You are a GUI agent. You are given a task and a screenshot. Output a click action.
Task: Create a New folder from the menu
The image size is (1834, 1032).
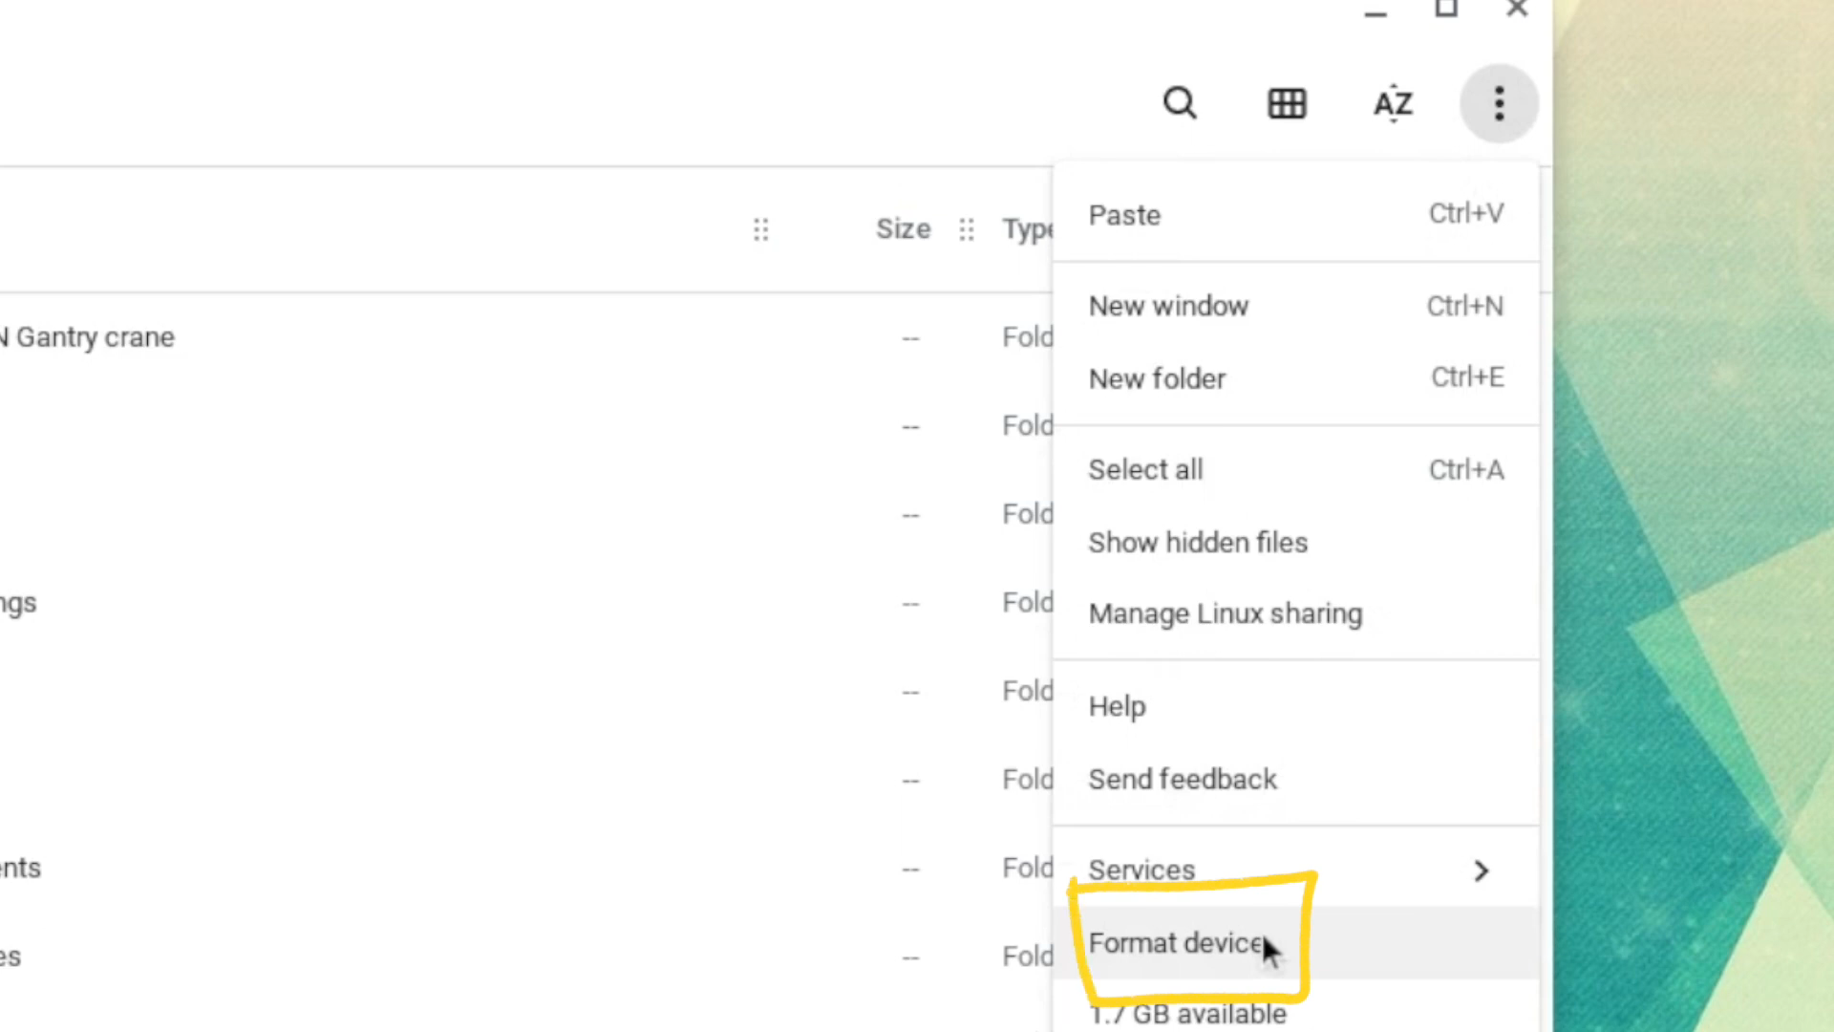[1157, 378]
